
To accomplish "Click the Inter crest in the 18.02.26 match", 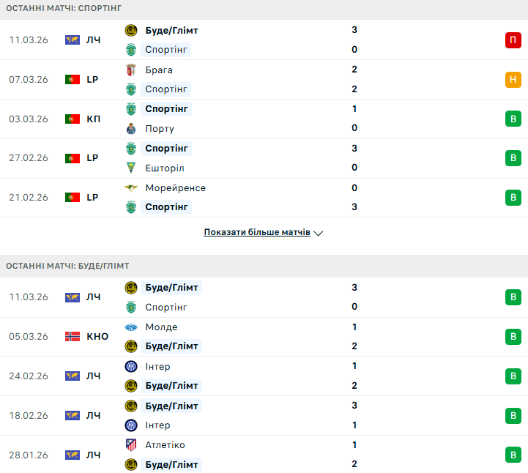I will pyautogui.click(x=131, y=425).
